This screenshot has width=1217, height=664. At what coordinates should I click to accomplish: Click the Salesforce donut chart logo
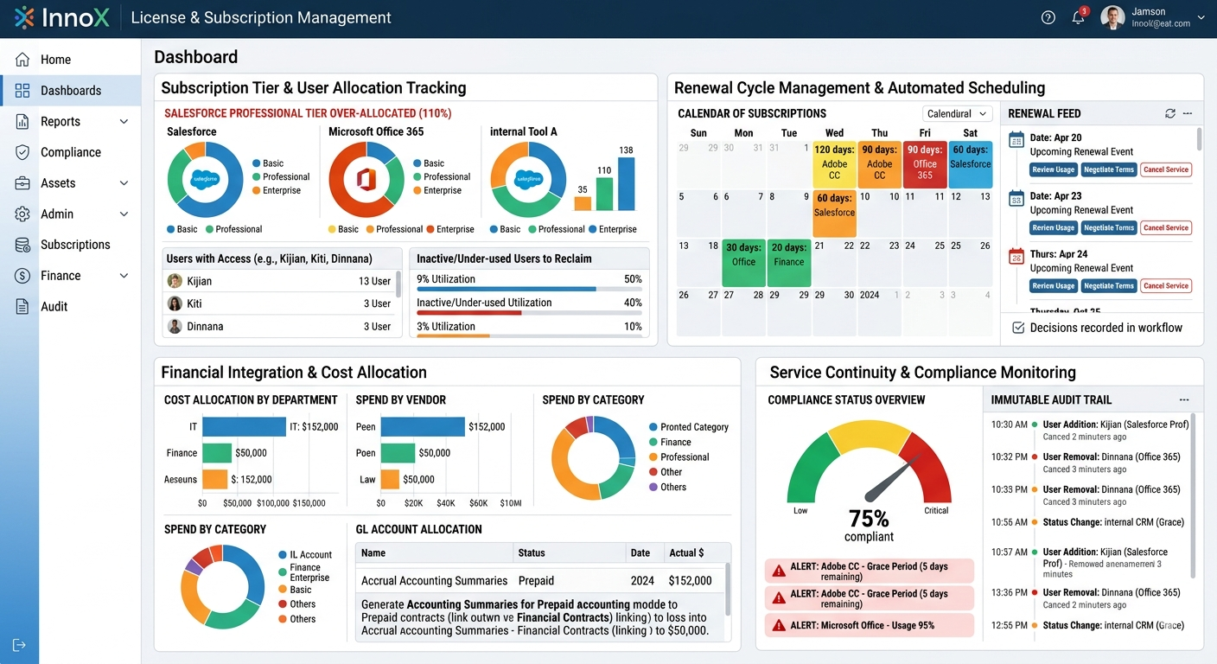(x=205, y=180)
